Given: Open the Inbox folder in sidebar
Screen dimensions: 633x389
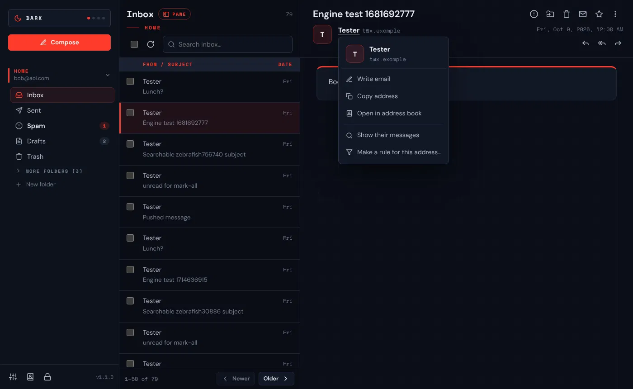Looking at the screenshot, I should [62, 95].
